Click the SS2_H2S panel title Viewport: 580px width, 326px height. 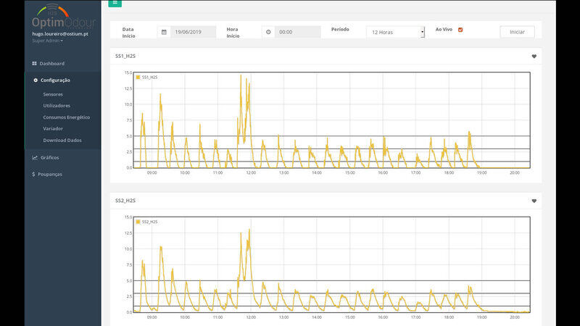coord(125,201)
